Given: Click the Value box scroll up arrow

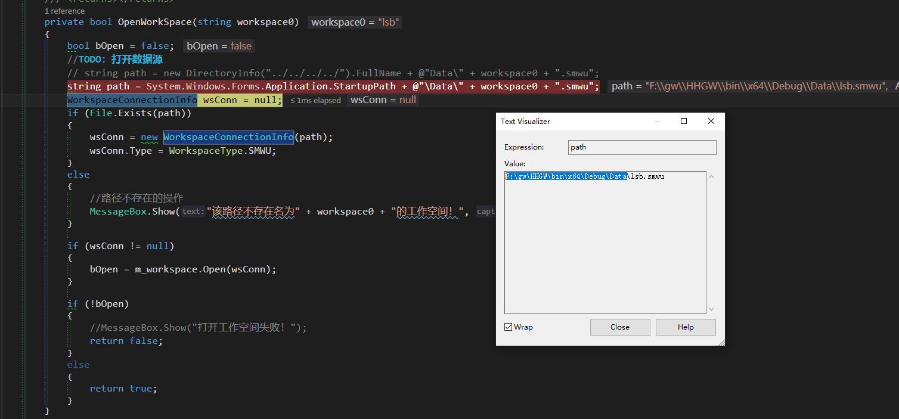Looking at the screenshot, I should click(x=711, y=177).
